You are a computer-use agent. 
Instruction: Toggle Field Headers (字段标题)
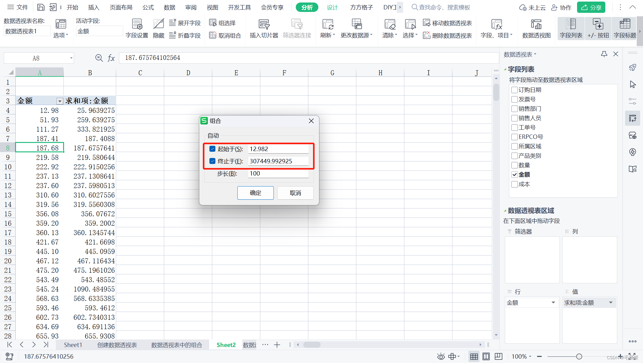coord(625,28)
